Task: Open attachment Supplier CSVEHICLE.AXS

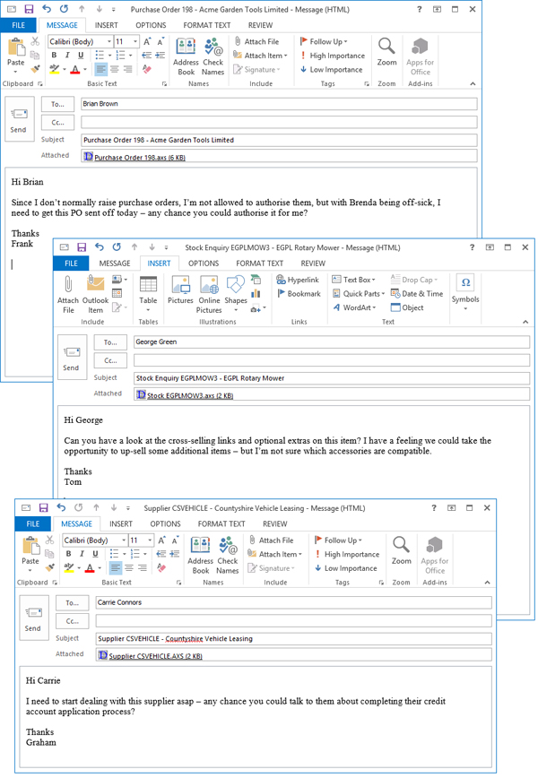Action: click(151, 656)
